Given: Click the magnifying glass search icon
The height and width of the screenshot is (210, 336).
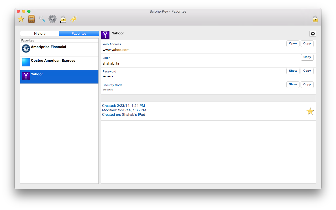Looking at the screenshot, I should click(42, 19).
